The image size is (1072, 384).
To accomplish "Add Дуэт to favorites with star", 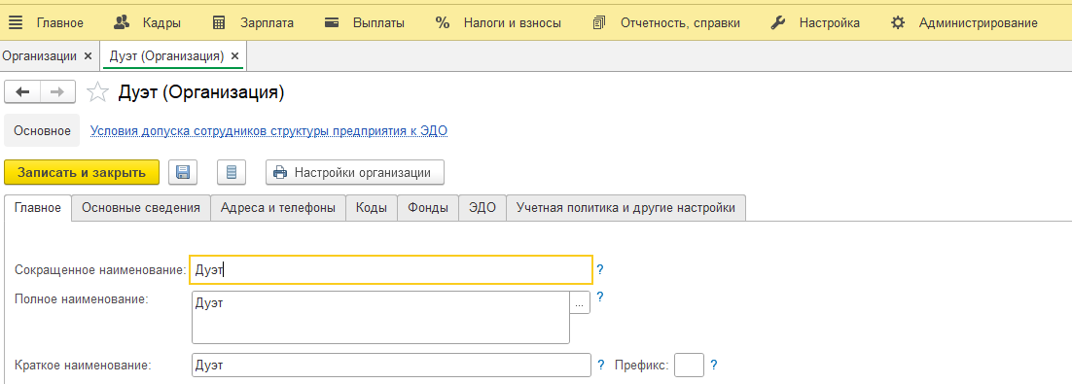I will 98,92.
